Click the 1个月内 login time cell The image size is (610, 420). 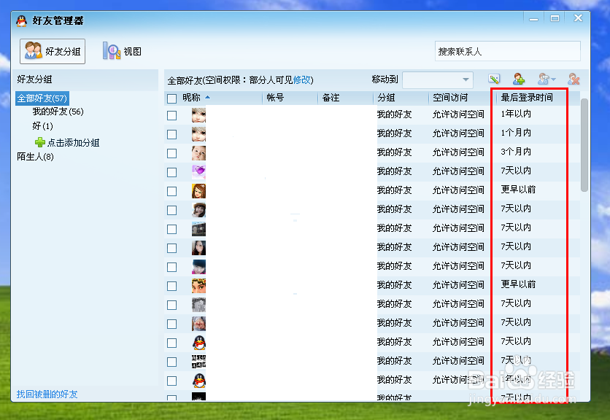516,133
